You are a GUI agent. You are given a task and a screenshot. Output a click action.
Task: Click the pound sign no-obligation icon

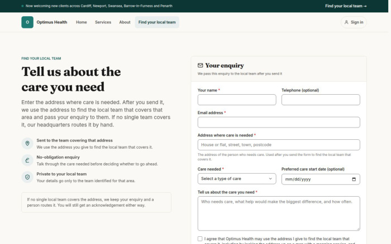coord(27,160)
